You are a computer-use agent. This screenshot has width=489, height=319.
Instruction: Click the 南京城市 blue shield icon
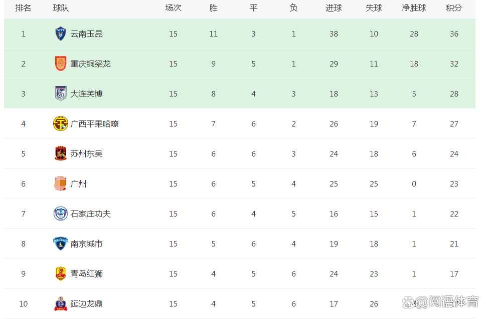(x=61, y=243)
